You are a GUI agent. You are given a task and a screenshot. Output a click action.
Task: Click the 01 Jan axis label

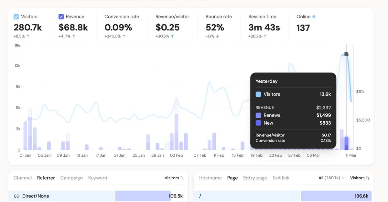(26, 155)
